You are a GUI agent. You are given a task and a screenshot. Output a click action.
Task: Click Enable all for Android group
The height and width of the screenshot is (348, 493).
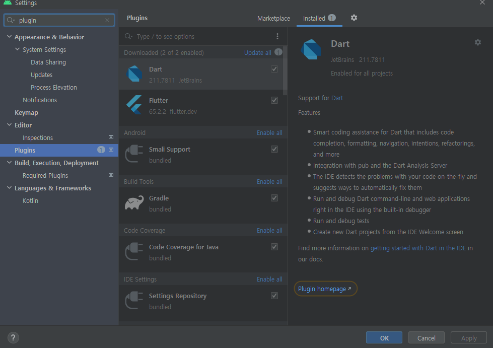click(x=269, y=132)
